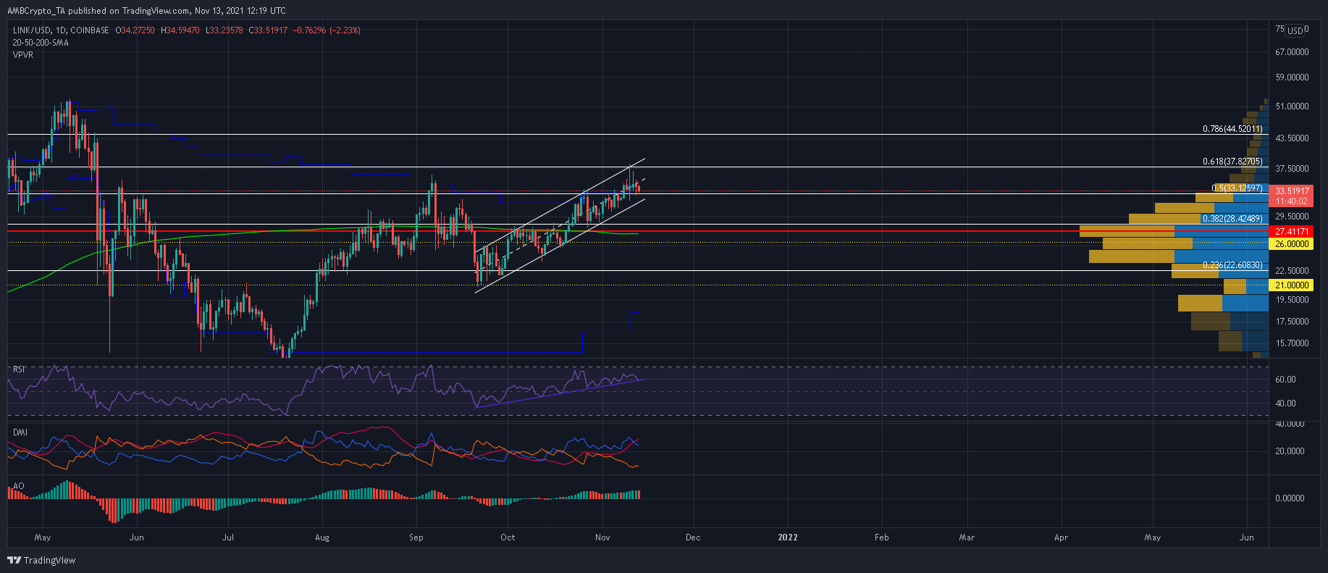Click the 59.00000 price axis label

pos(1292,78)
